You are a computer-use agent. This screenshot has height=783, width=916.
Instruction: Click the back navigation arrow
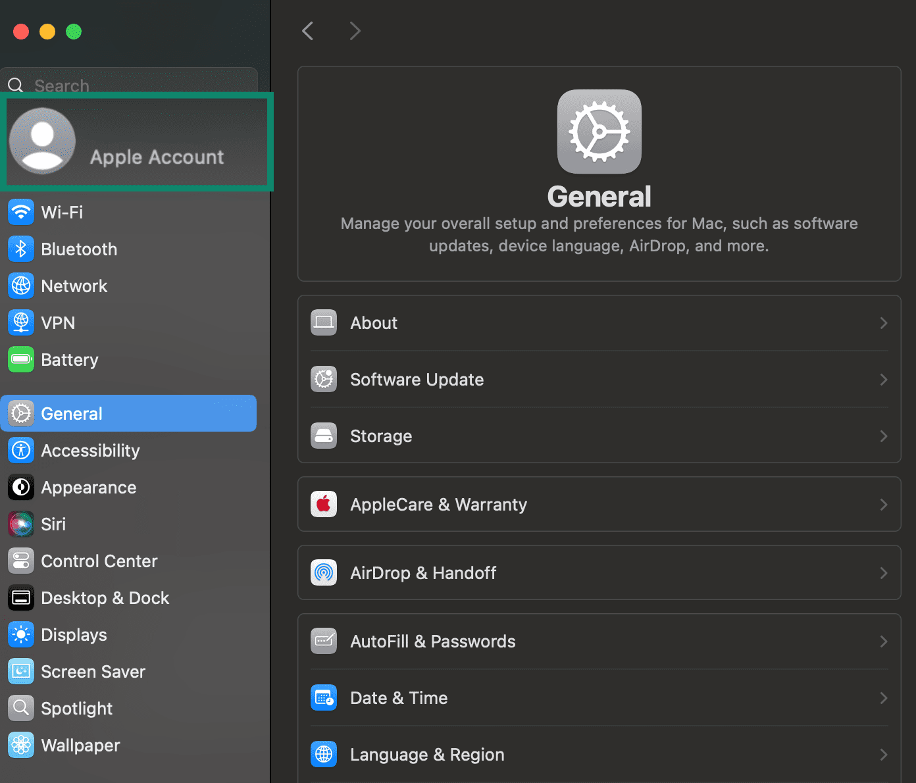point(307,30)
